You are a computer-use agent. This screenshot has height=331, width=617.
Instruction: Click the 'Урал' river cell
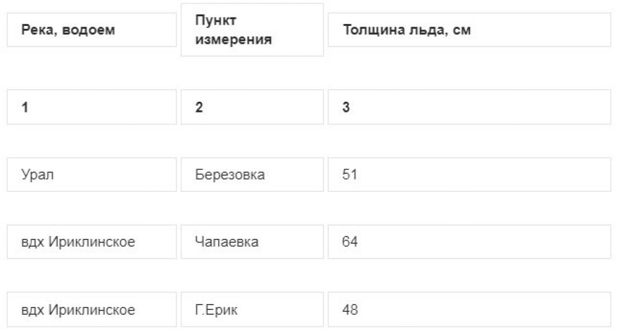(92, 175)
